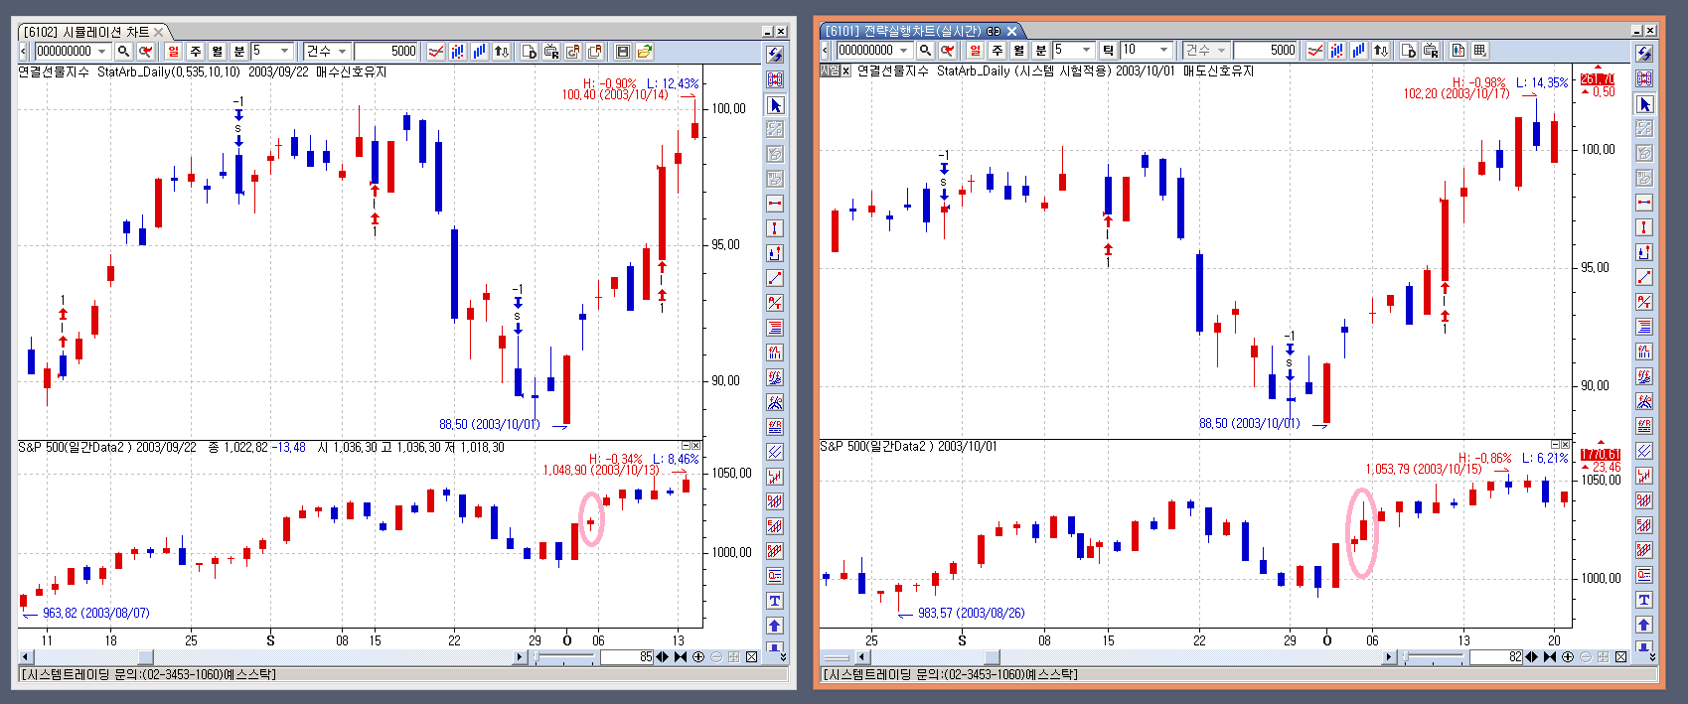
Task: Click the 분 minute button in right chart
Action: click(1040, 50)
